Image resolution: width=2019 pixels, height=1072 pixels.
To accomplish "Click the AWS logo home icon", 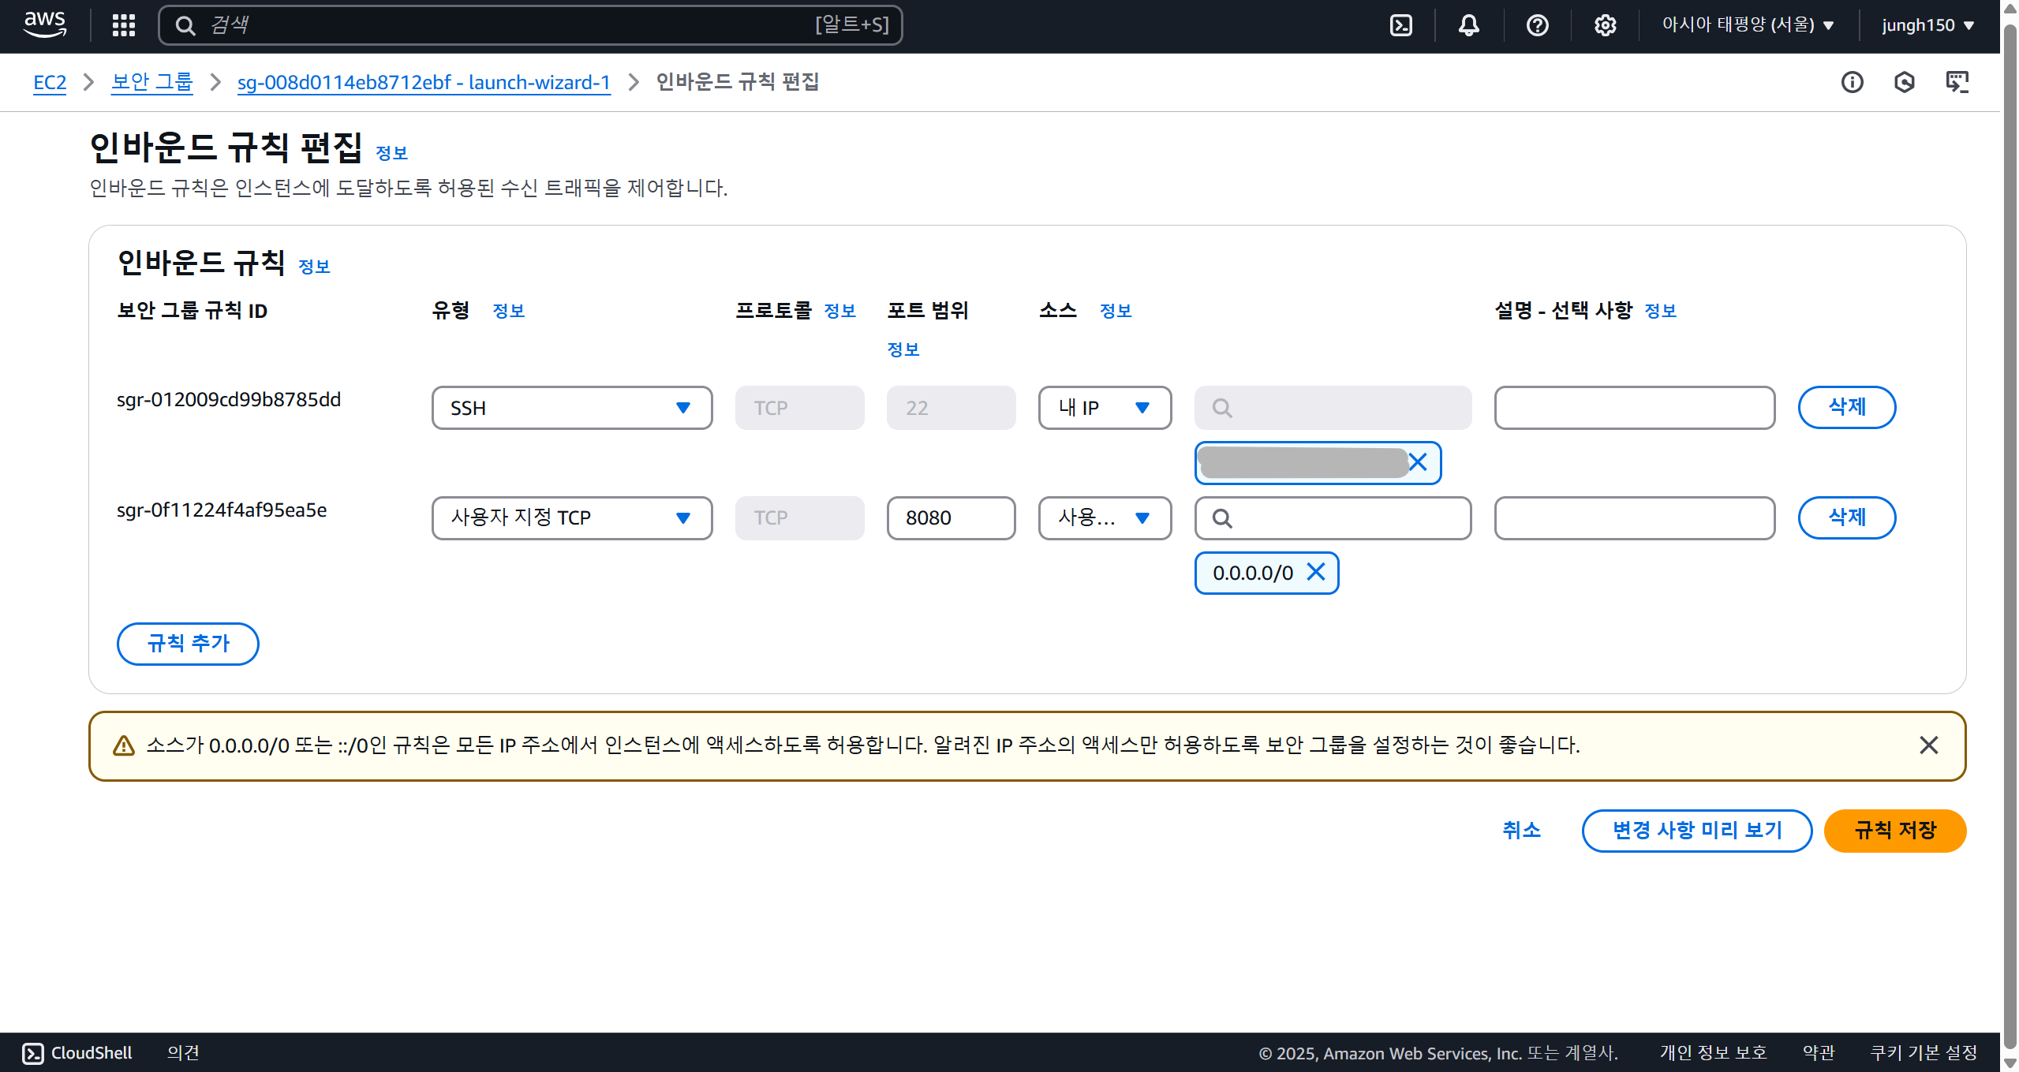I will pyautogui.click(x=45, y=25).
